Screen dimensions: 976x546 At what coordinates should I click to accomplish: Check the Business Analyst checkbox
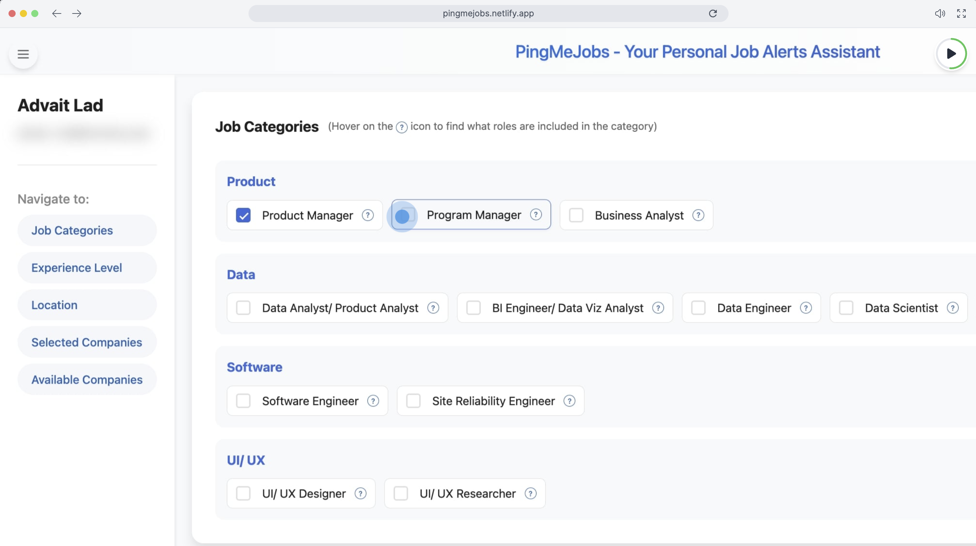(576, 215)
